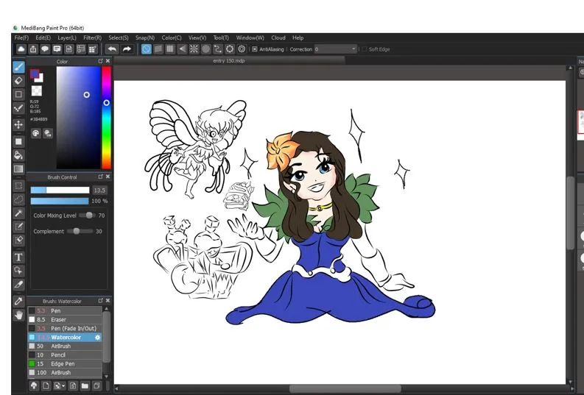This screenshot has width=584, height=395.
Task: Open the color palette button in Color panel
Action: click(36, 133)
